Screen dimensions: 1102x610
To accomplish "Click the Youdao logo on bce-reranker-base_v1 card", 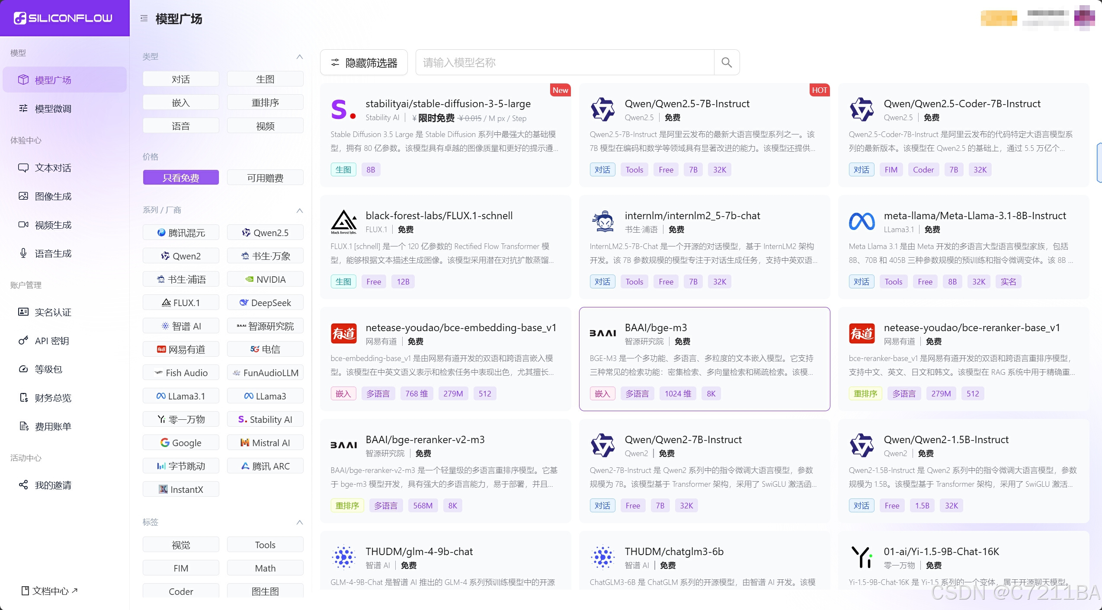I will pyautogui.click(x=862, y=333).
